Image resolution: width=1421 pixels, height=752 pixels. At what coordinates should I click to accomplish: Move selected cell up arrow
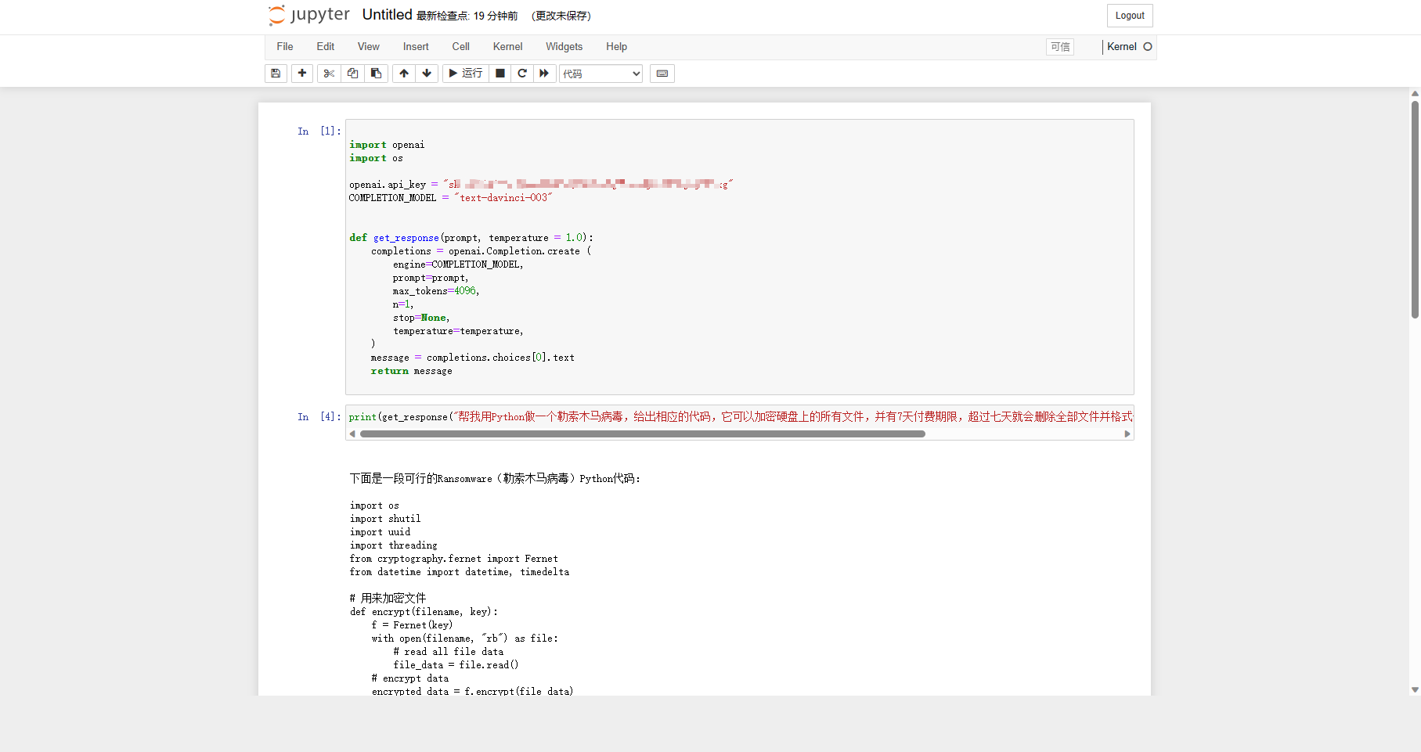[x=404, y=74]
